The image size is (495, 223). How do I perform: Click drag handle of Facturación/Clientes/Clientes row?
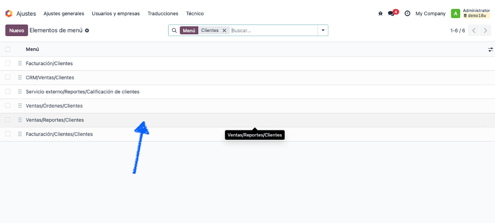20,134
